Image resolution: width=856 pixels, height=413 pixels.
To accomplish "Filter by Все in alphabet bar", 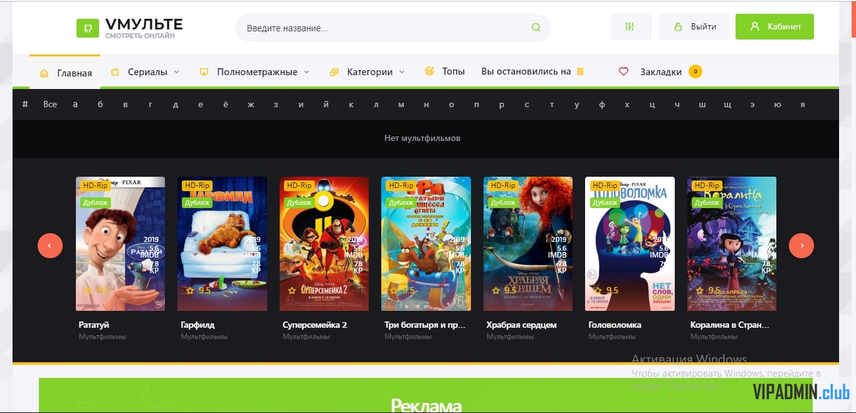I will coord(50,105).
